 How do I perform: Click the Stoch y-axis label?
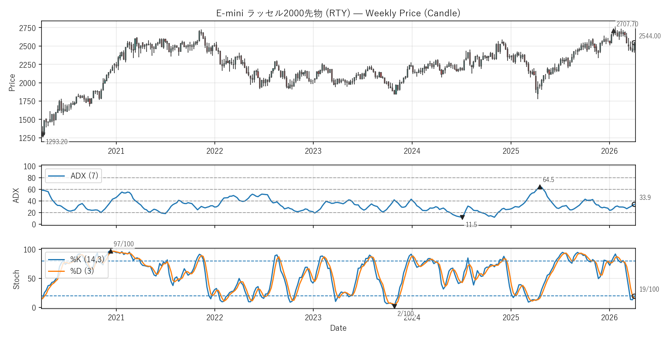pos(16,280)
